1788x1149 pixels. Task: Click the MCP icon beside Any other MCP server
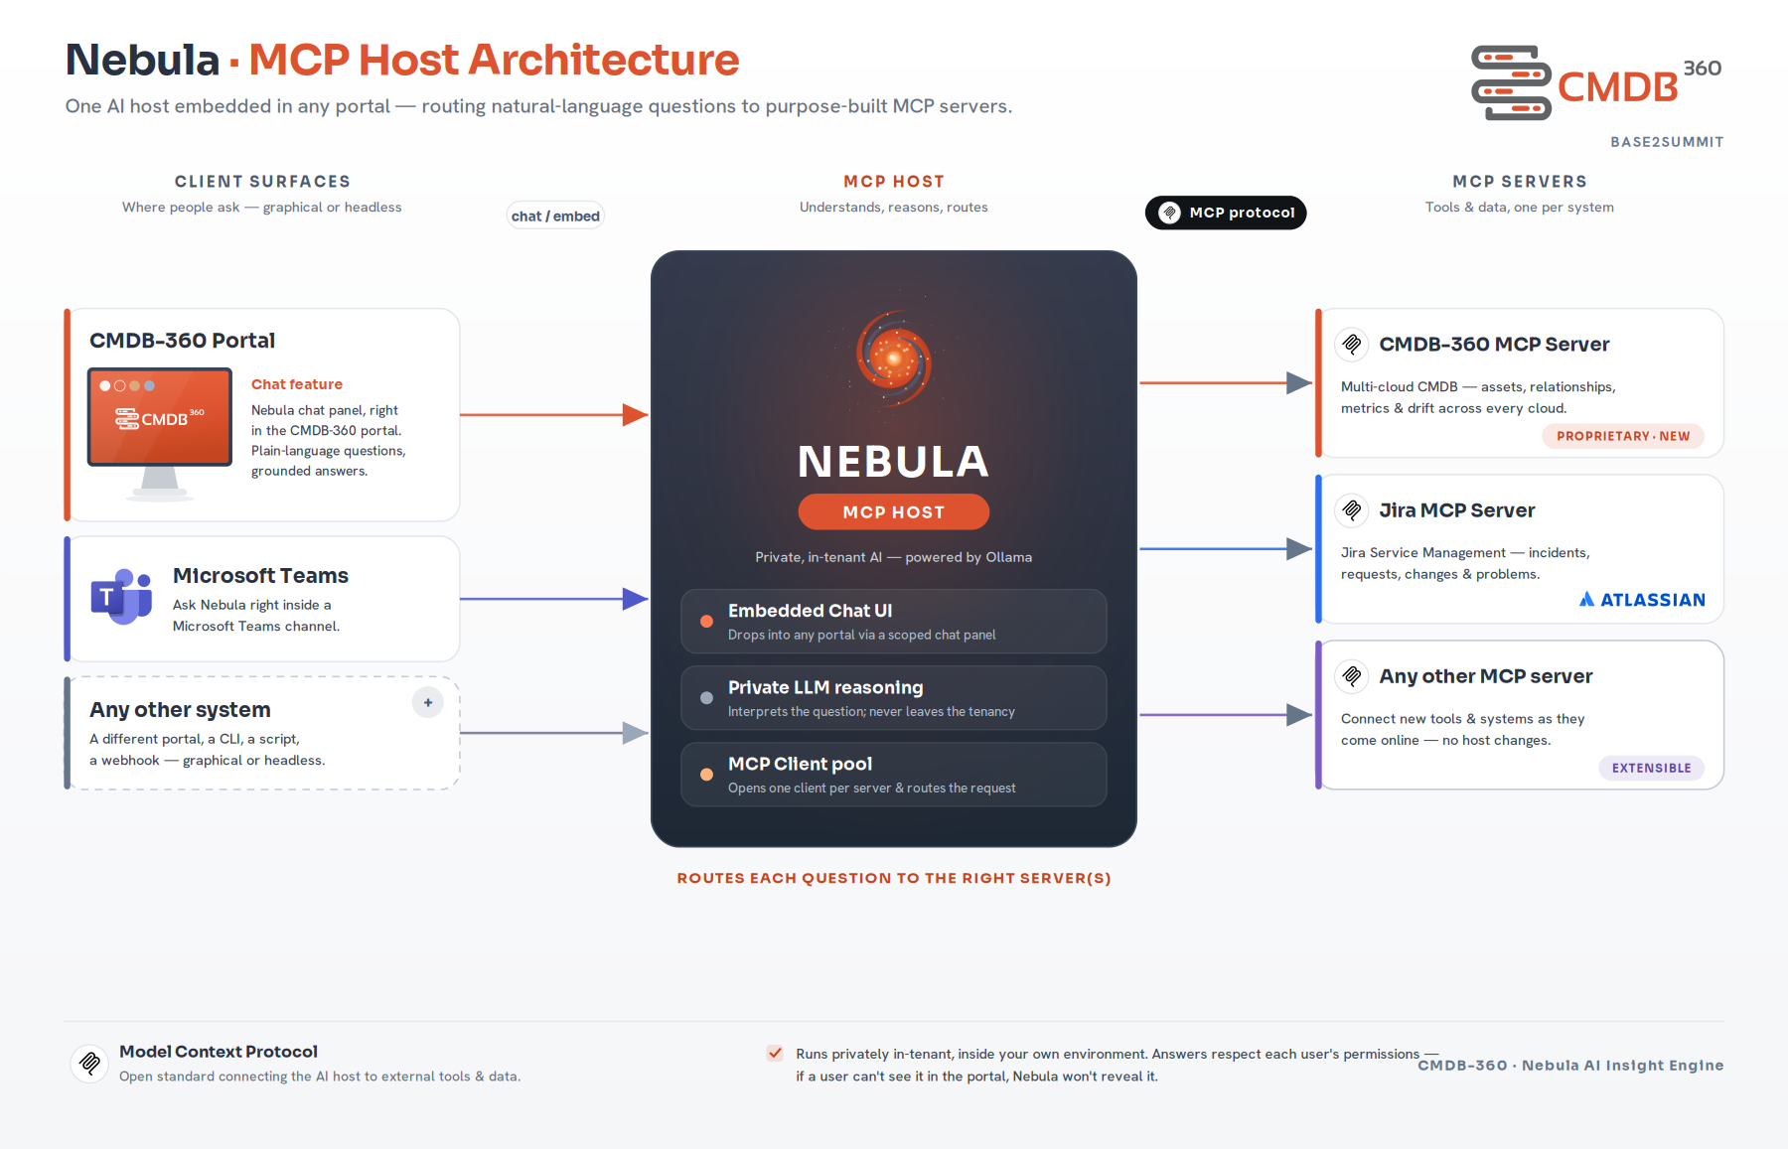click(x=1352, y=676)
